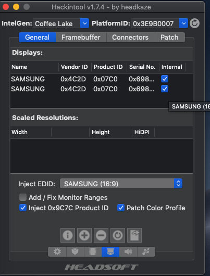Switch to the General tab
Image resolution: width=210 pixels, height=276 pixels.
coord(37,38)
